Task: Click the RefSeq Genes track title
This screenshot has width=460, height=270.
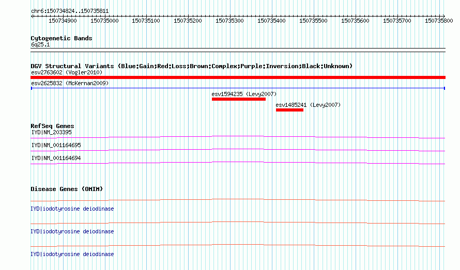Action: click(x=53, y=126)
